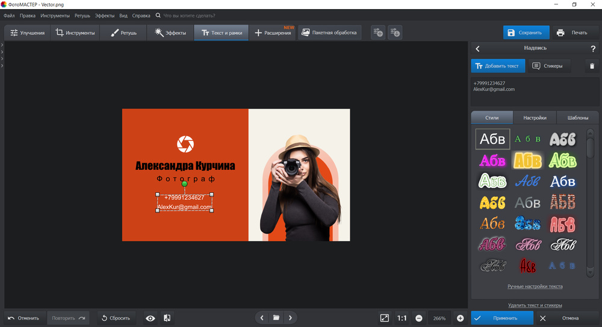Click the Применить button
Viewport: 602px width, 327px height.
pos(502,318)
